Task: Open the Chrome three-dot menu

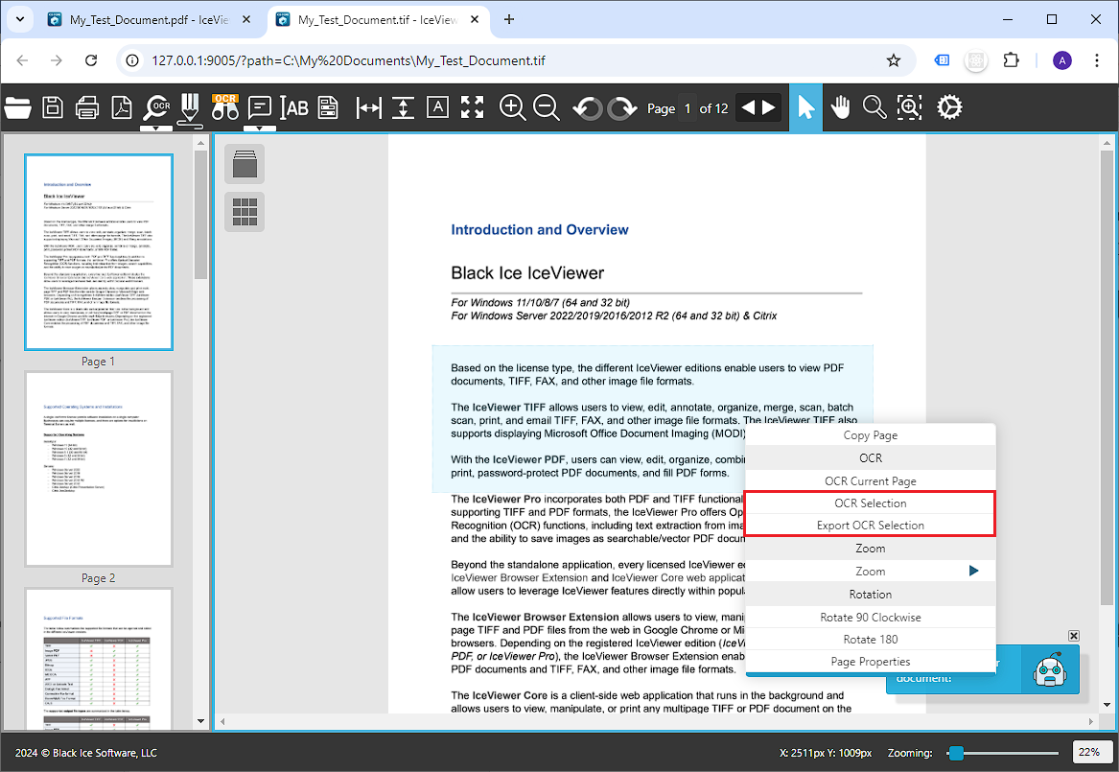Action: pyautogui.click(x=1097, y=60)
